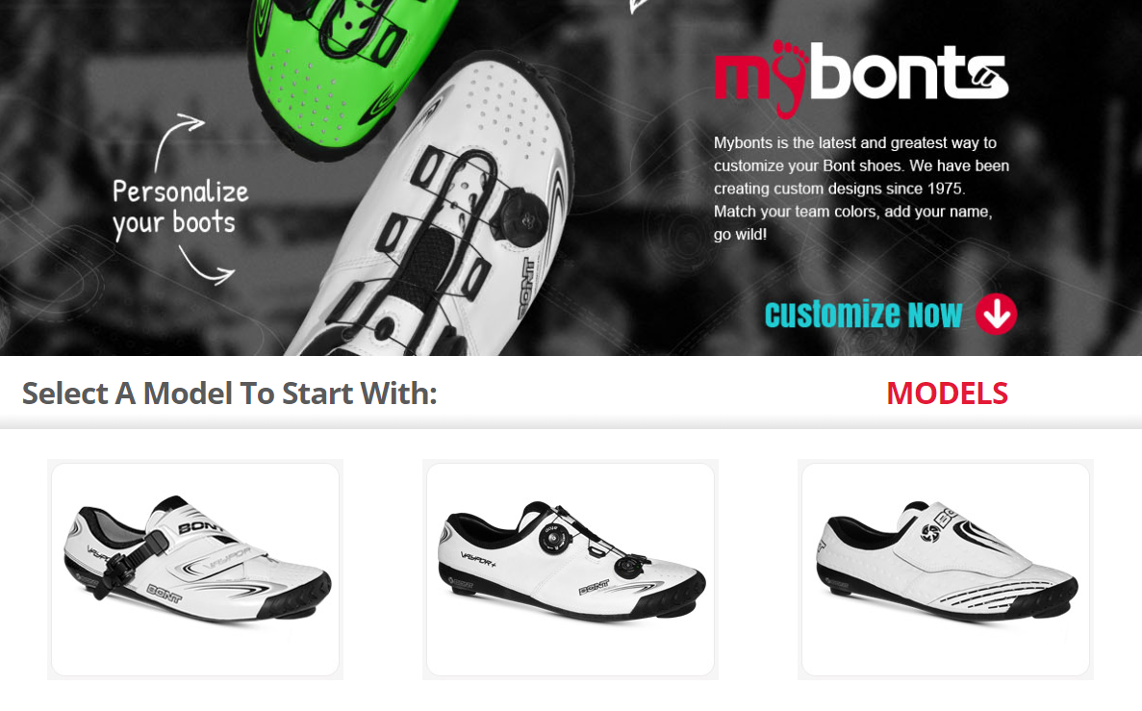1142x711 pixels.
Task: Click the MODELS heading link
Action: (947, 394)
